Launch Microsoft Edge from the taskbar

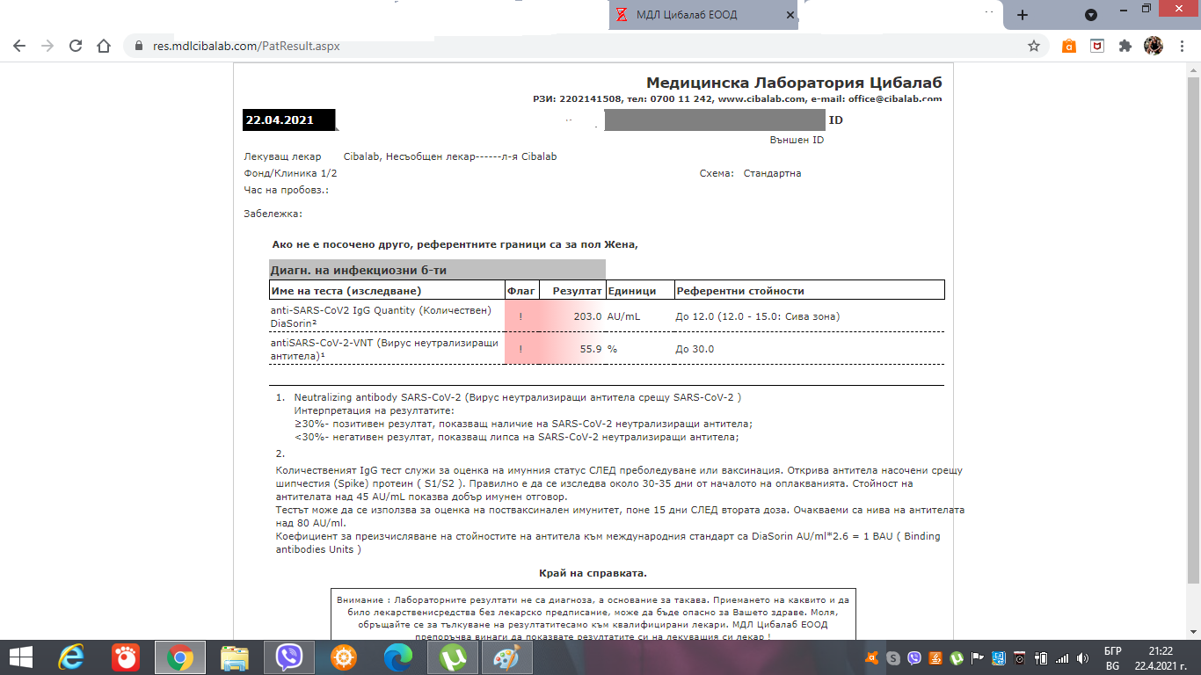pyautogui.click(x=398, y=657)
